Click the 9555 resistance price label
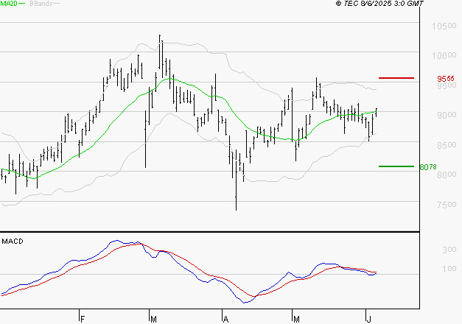Viewport: 462px width, 324px height. pos(446,79)
